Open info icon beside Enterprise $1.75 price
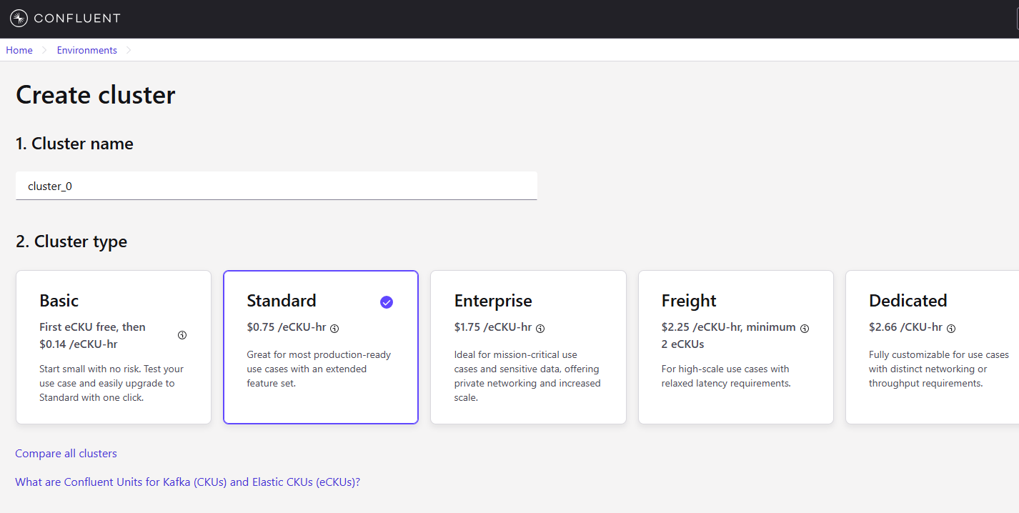1019x513 pixels. pyautogui.click(x=540, y=329)
